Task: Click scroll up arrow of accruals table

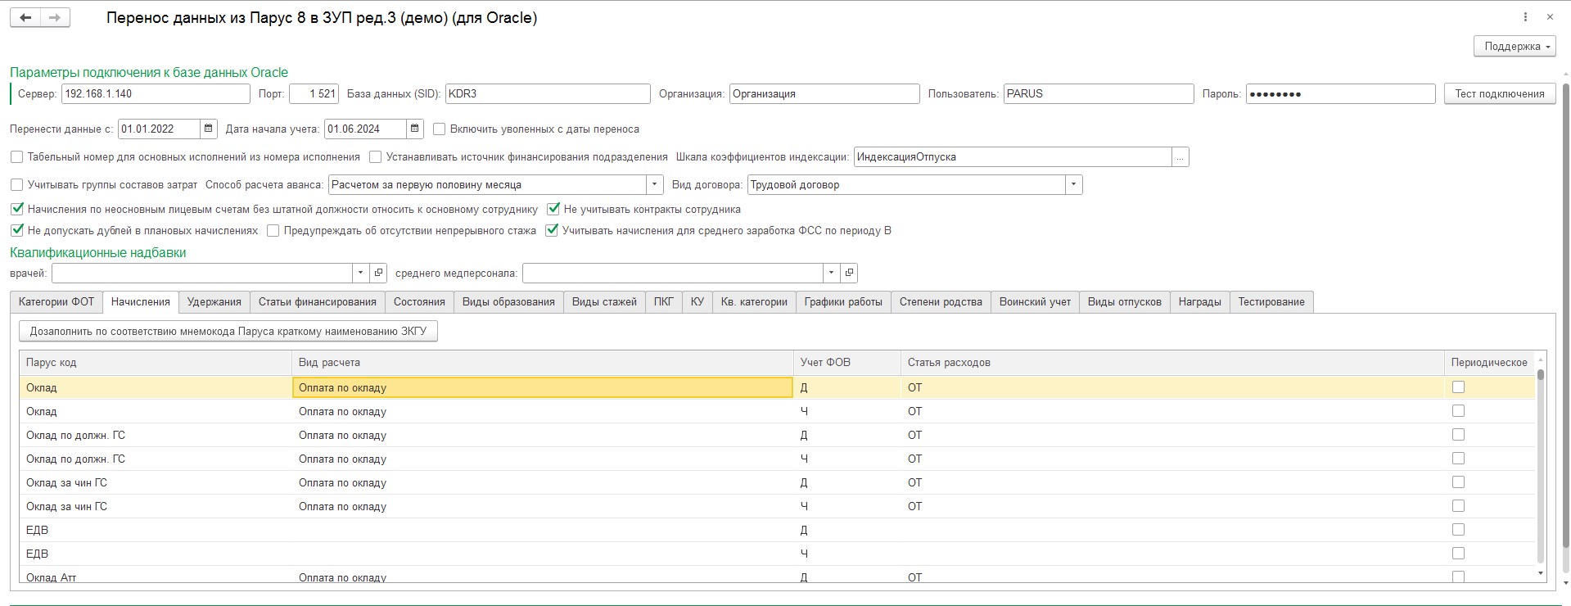Action: tap(1540, 360)
